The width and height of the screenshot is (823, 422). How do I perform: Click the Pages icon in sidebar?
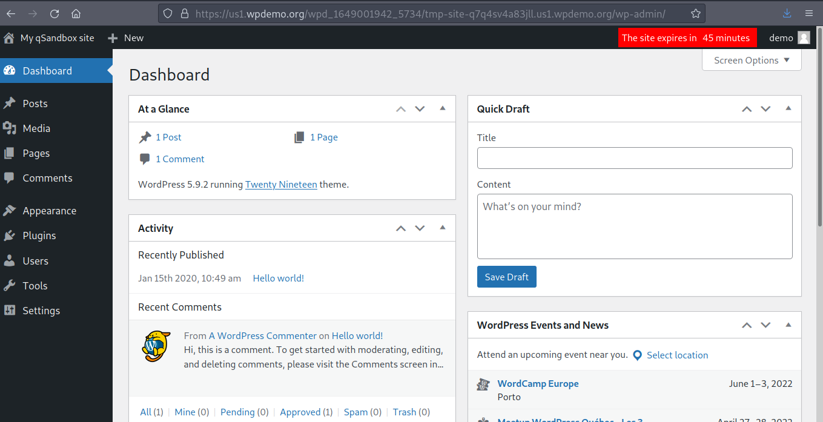pos(9,153)
